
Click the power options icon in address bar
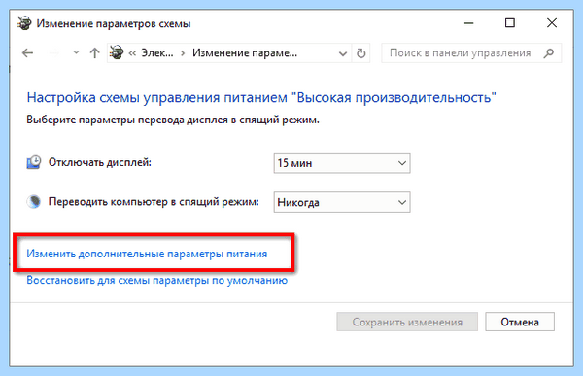tap(117, 52)
